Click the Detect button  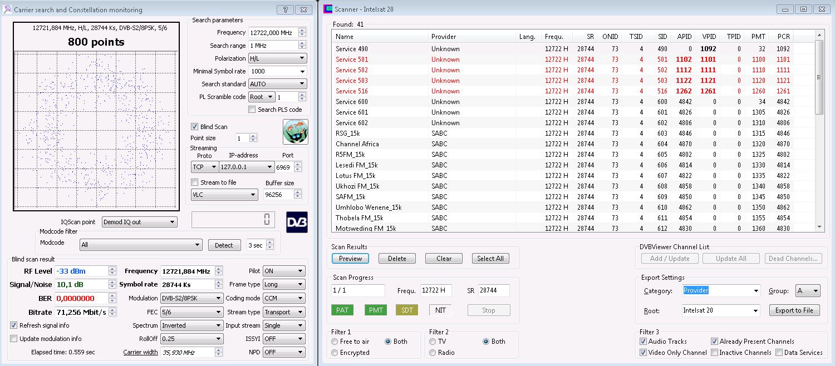(224, 245)
